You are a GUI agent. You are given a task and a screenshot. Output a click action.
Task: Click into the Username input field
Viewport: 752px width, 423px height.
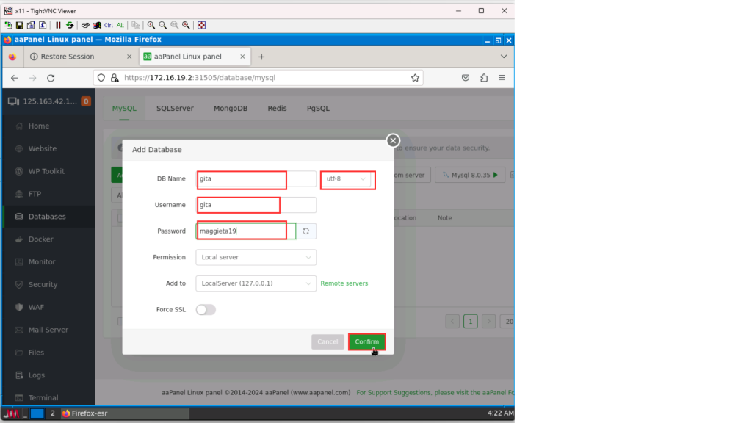click(x=256, y=205)
